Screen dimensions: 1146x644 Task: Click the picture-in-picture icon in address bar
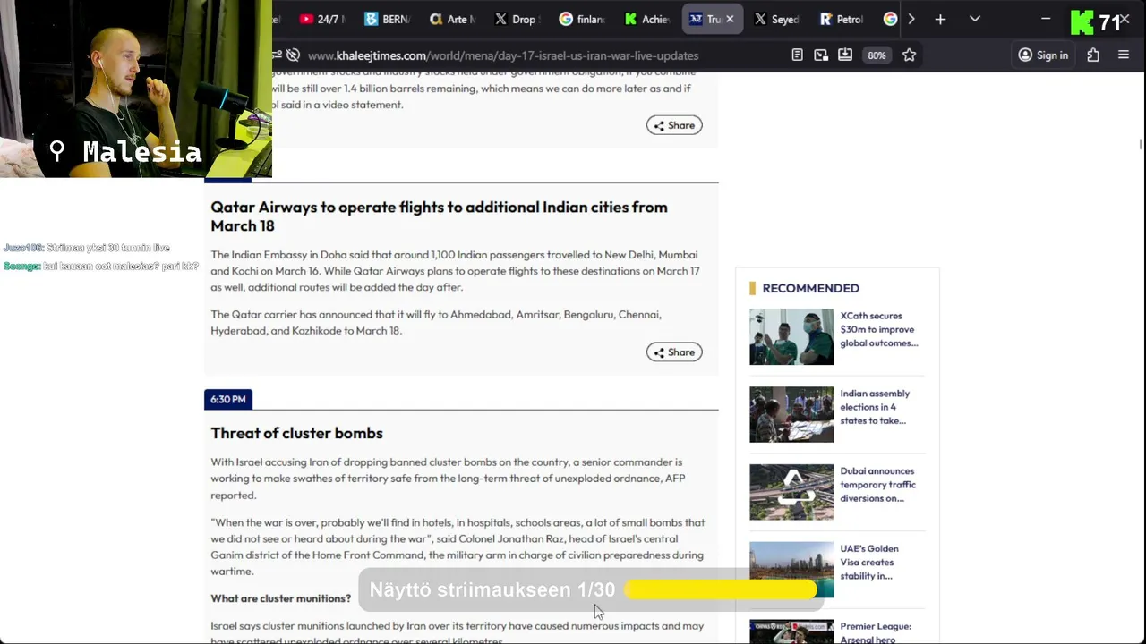point(821,55)
